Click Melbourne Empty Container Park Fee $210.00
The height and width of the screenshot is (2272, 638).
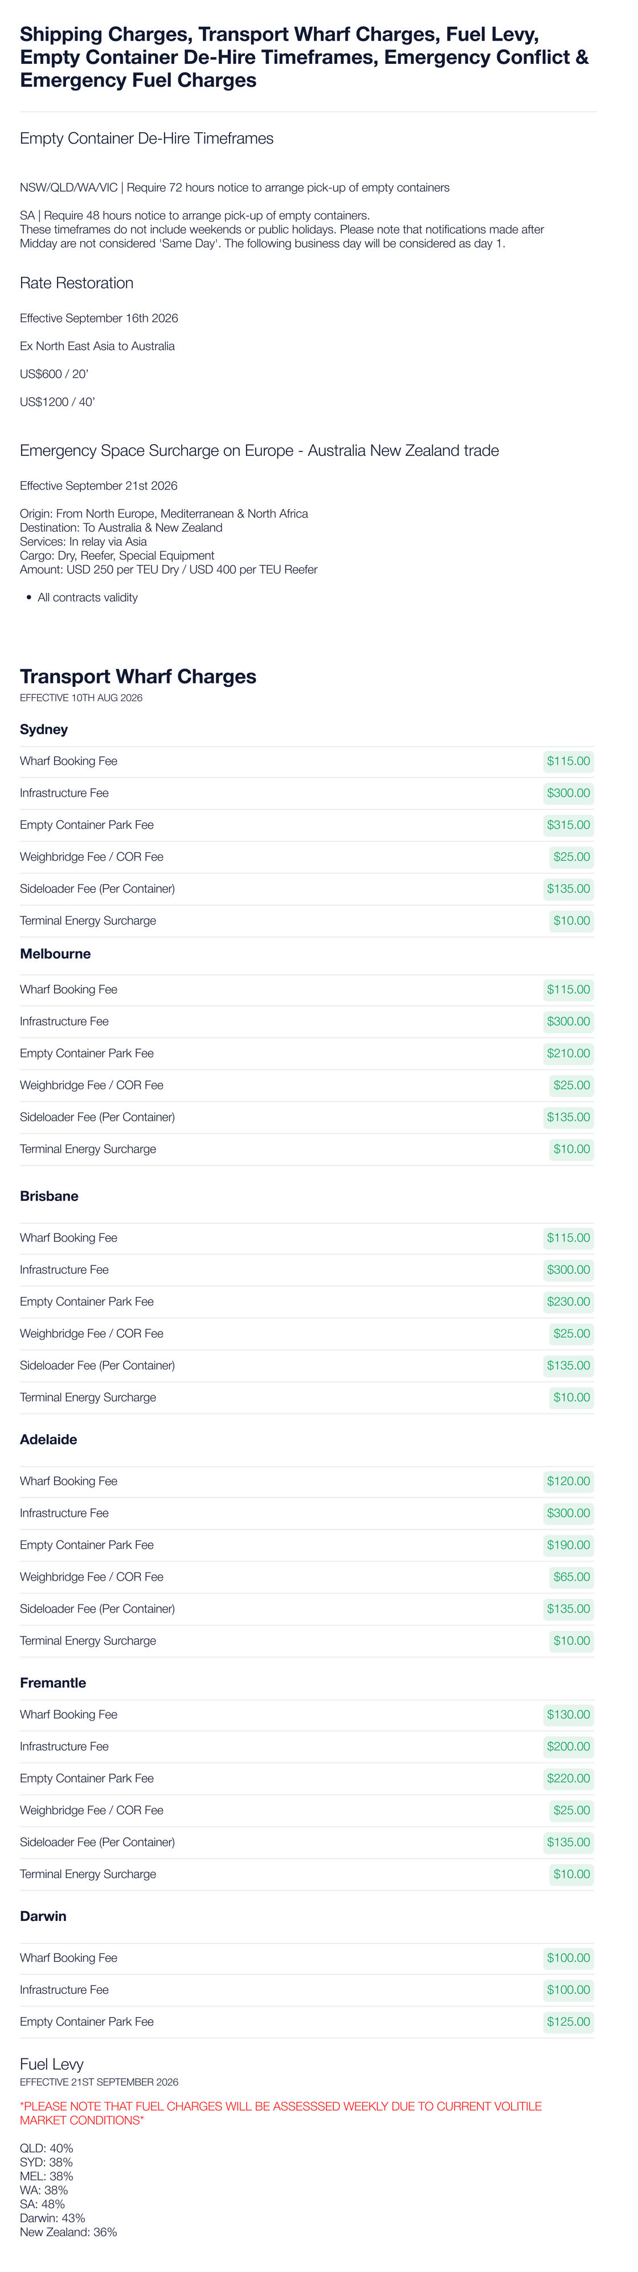tap(569, 1053)
